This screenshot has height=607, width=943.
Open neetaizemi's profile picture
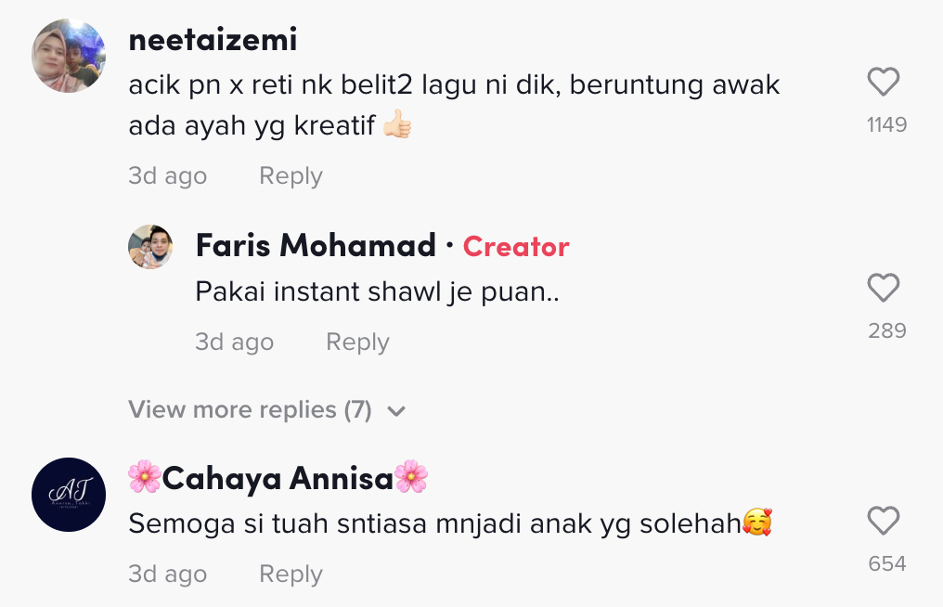click(69, 56)
